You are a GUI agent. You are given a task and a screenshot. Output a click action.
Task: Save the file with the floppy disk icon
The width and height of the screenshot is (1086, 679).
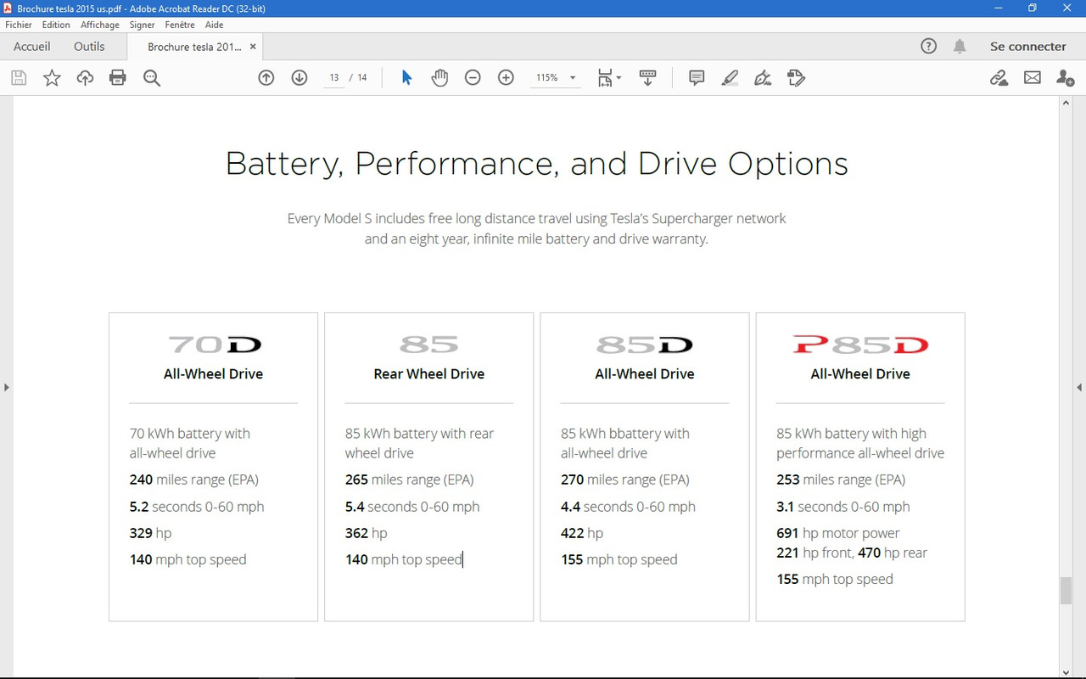click(x=19, y=78)
